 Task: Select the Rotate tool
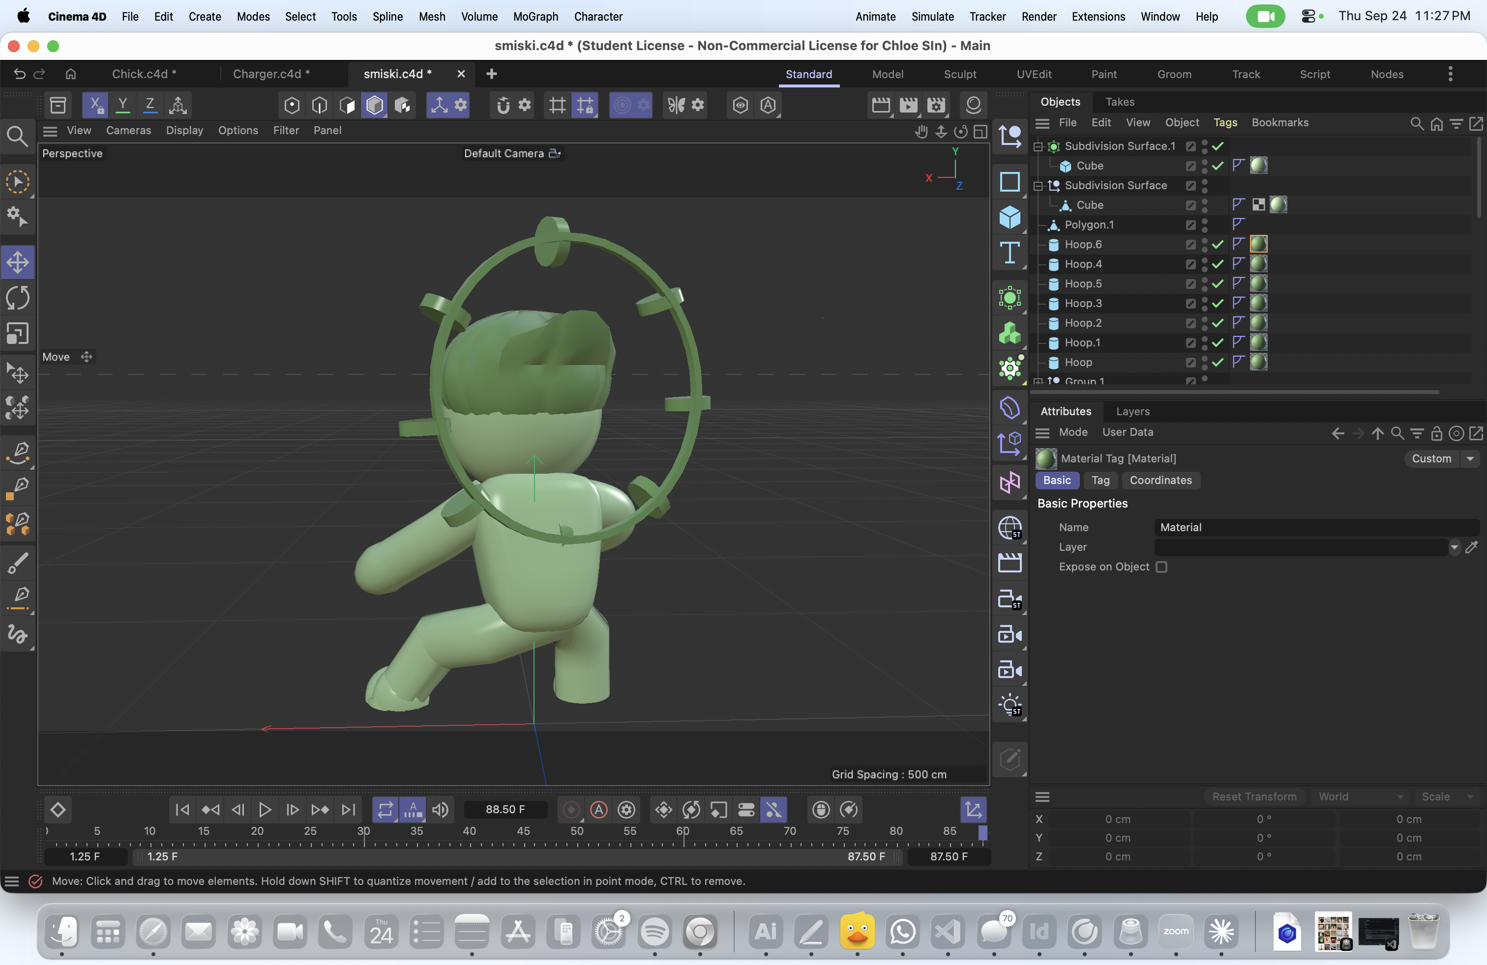coord(18,298)
